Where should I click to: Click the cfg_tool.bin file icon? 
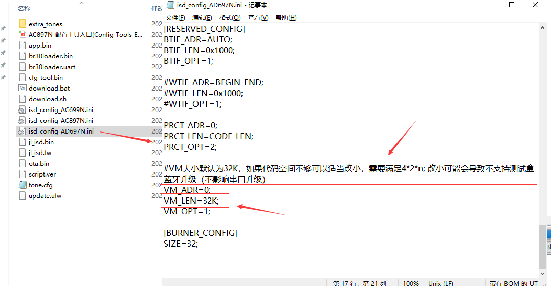pos(23,78)
